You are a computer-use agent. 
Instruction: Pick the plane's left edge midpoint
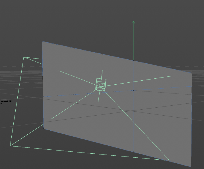pos(43,97)
